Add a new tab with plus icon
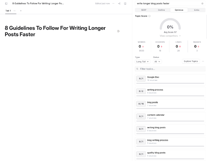207x161 pixels. pyautogui.click(x=21, y=11)
